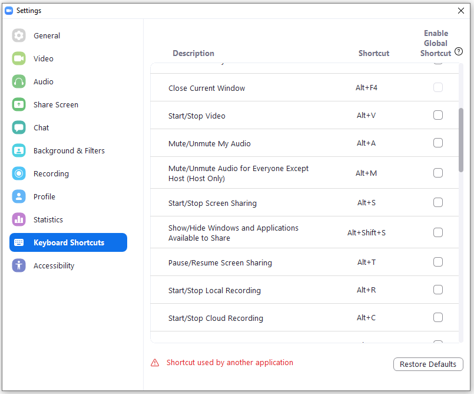Image resolution: width=474 pixels, height=394 pixels.
Task: Click the Keyboard Shortcuts keyboard icon
Action: [19, 242]
